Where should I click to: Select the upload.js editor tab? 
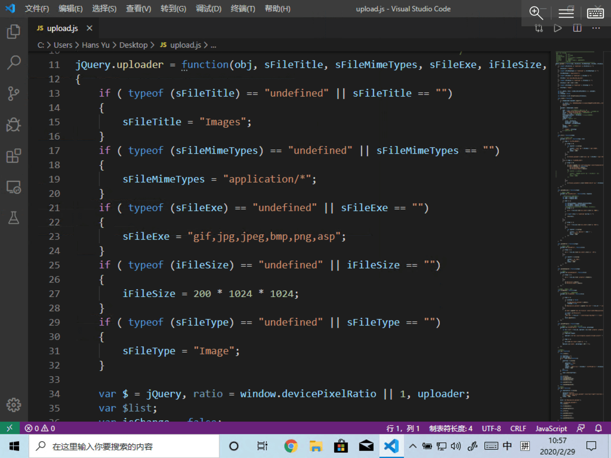coord(64,28)
